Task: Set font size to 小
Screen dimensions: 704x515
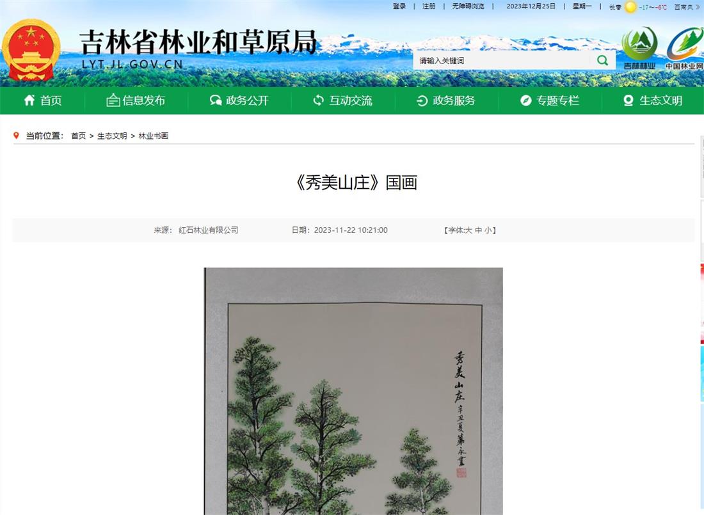Action: 488,230
